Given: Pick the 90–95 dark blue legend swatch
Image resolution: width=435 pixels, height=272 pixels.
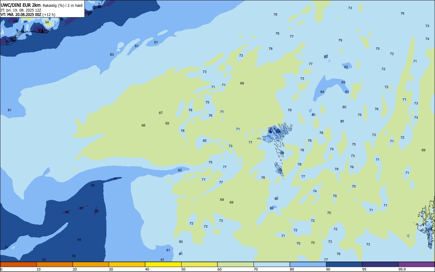Looking at the screenshot, I should pyautogui.click(x=344, y=264).
